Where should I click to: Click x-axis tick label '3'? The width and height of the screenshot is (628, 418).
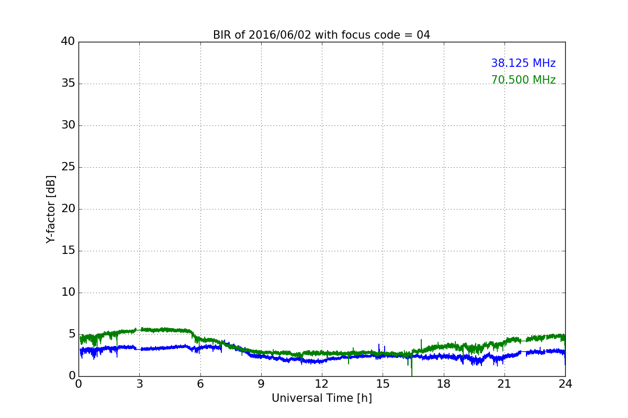(x=139, y=384)
